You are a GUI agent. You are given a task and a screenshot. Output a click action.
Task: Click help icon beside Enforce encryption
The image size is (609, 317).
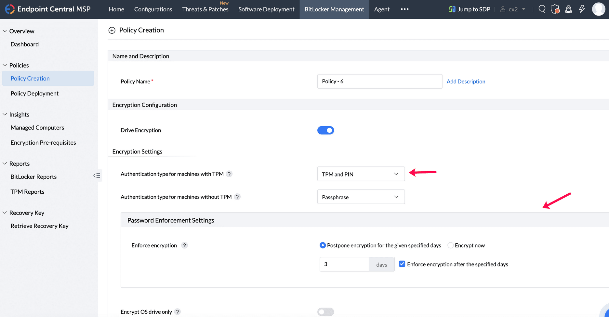pos(184,245)
